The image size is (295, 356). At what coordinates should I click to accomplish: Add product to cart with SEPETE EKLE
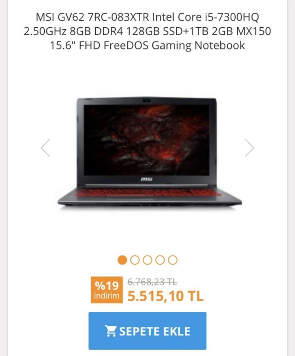pyautogui.click(x=147, y=331)
